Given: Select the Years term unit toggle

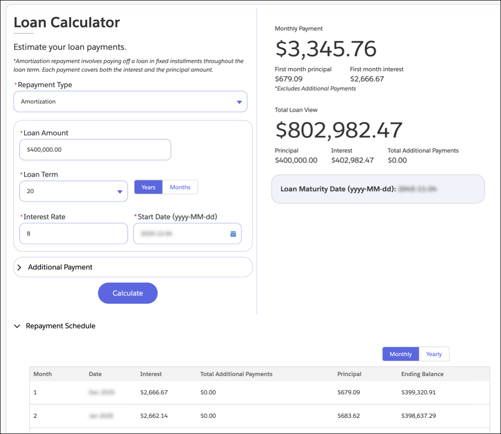Looking at the screenshot, I should 148,187.
